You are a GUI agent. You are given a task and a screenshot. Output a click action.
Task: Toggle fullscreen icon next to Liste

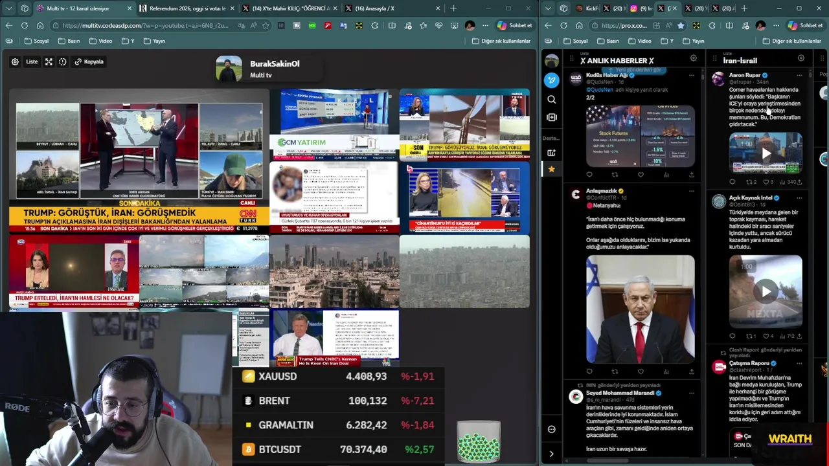49,61
